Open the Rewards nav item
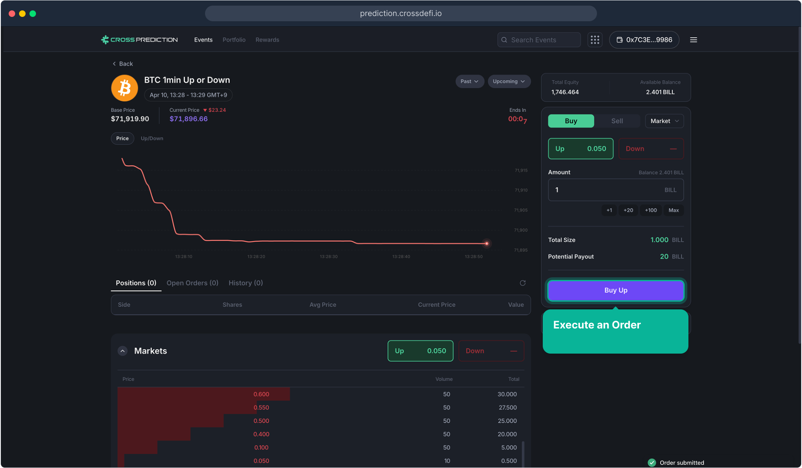 (267, 40)
